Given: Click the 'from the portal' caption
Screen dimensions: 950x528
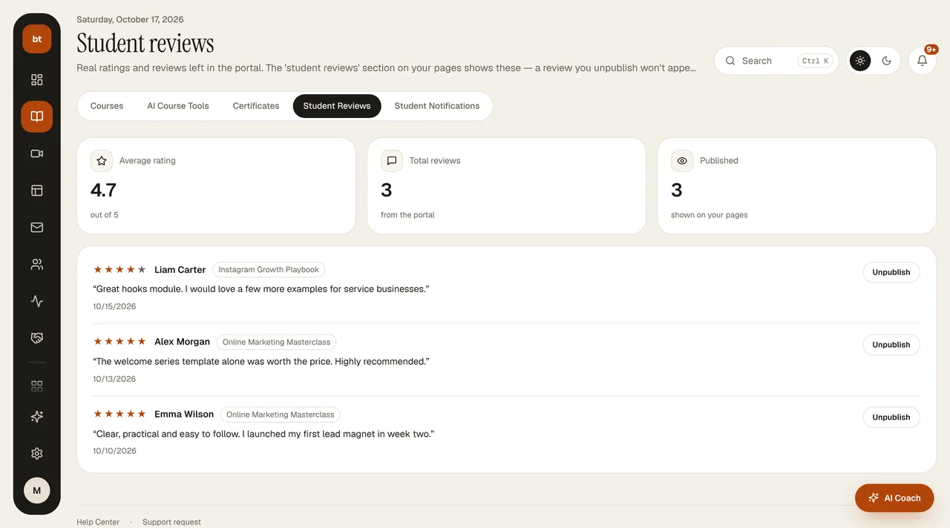Looking at the screenshot, I should [x=407, y=215].
